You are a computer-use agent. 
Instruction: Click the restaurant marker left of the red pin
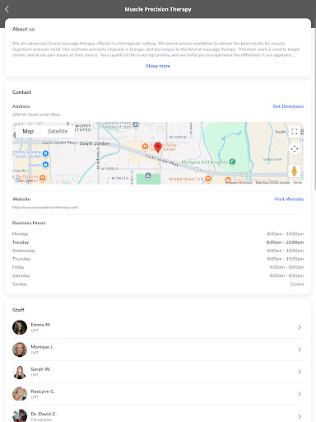click(x=145, y=147)
